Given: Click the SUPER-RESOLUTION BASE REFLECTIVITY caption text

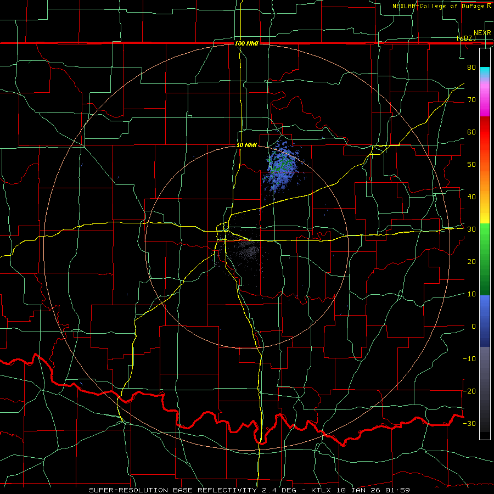Looking at the screenshot, I should tap(173, 490).
